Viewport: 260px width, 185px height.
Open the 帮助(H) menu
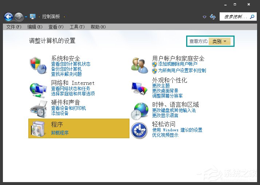[x=98, y=27]
